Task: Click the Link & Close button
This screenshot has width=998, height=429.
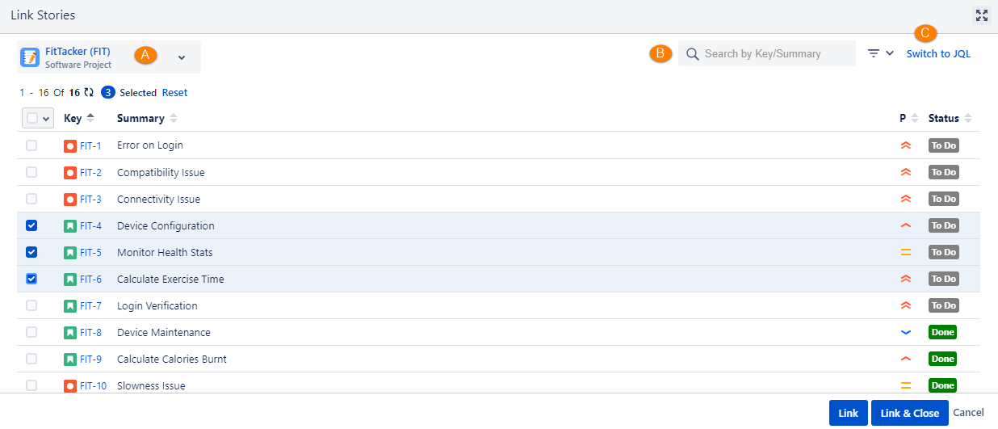Action: [x=910, y=413]
